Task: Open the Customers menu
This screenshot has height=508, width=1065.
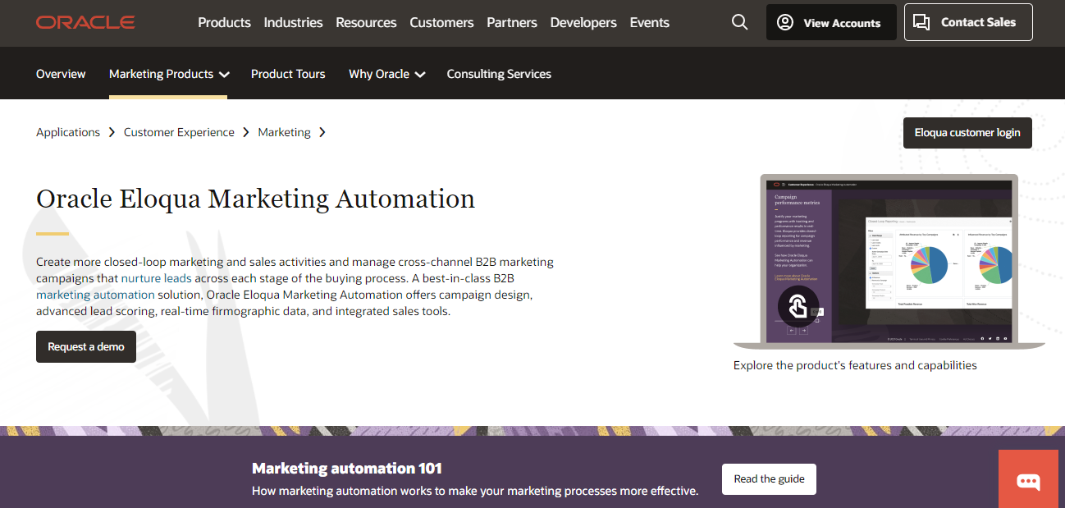Action: [441, 23]
